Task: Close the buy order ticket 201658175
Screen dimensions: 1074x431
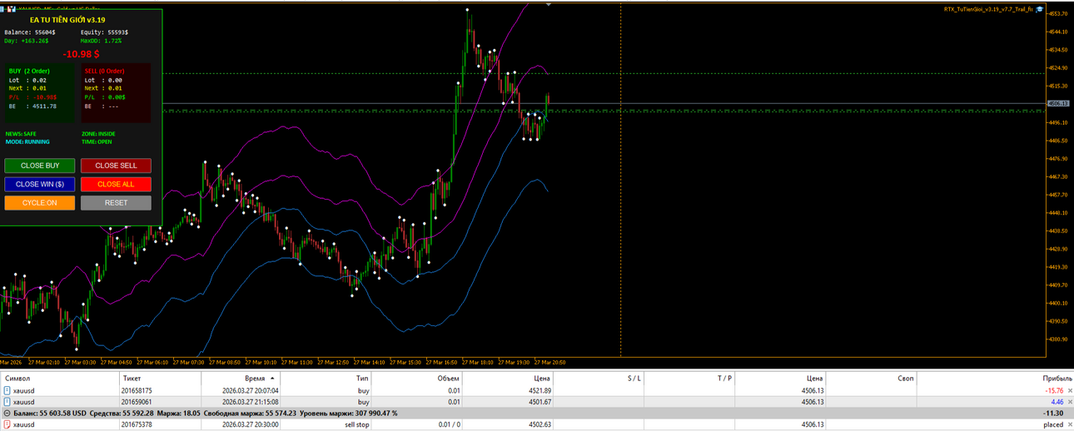Action: pos(1070,390)
